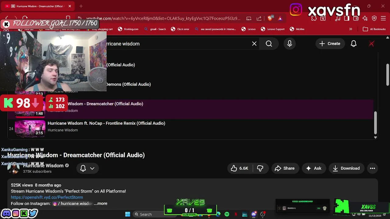Image resolution: width=390 pixels, height=219 pixels.
Task: Go forward with the browser forward arrow
Action: tap(16, 18)
